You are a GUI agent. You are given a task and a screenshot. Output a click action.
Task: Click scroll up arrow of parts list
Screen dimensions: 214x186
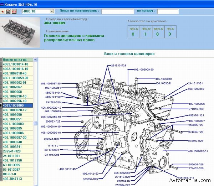(x=35, y=60)
